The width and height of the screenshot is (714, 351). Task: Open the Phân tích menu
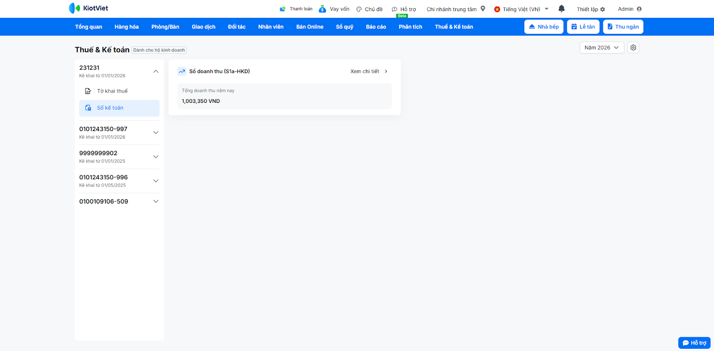point(411,27)
